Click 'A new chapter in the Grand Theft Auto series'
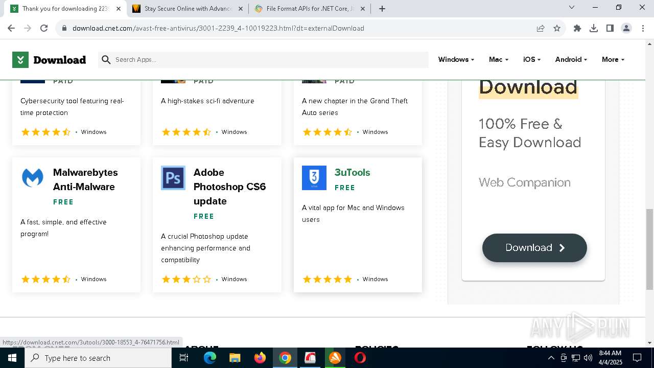This screenshot has height=368, width=654. point(355,107)
